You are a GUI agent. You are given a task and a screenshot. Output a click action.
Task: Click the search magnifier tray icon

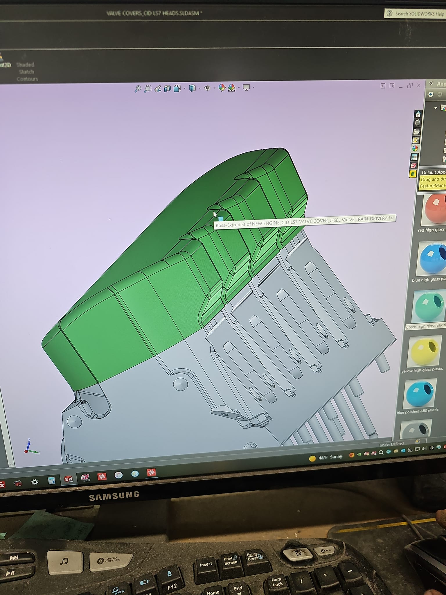click(x=381, y=453)
